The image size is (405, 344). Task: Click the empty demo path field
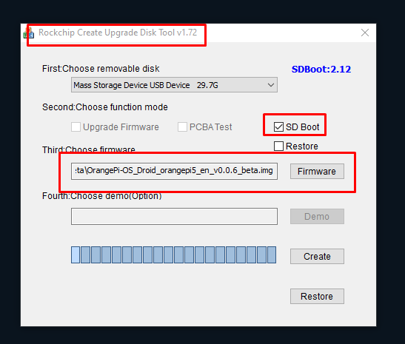[x=174, y=217]
